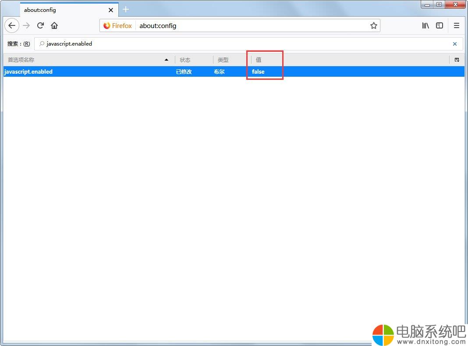Click the 已修改 status cell

[184, 72]
